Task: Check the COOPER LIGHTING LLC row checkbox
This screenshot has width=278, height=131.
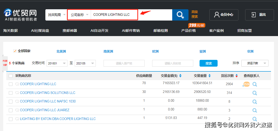Action: pos(11,84)
